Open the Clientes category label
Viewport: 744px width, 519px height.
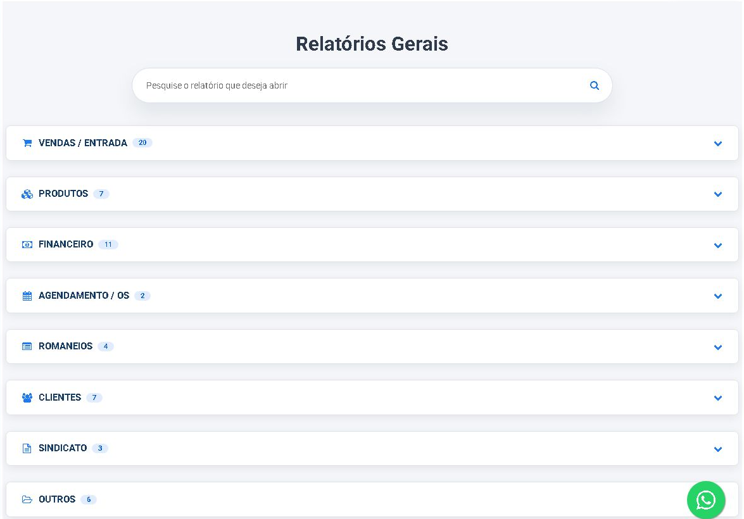[60, 397]
